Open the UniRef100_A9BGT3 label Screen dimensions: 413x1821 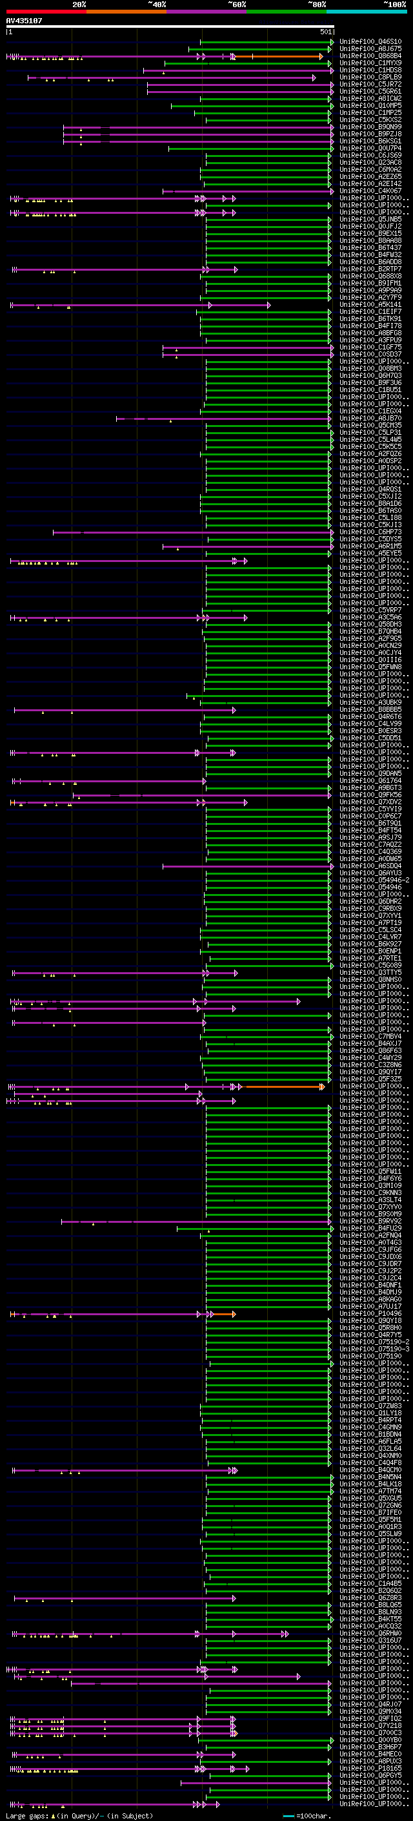coord(370,787)
